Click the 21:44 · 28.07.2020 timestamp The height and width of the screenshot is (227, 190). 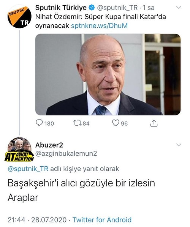click(x=37, y=220)
